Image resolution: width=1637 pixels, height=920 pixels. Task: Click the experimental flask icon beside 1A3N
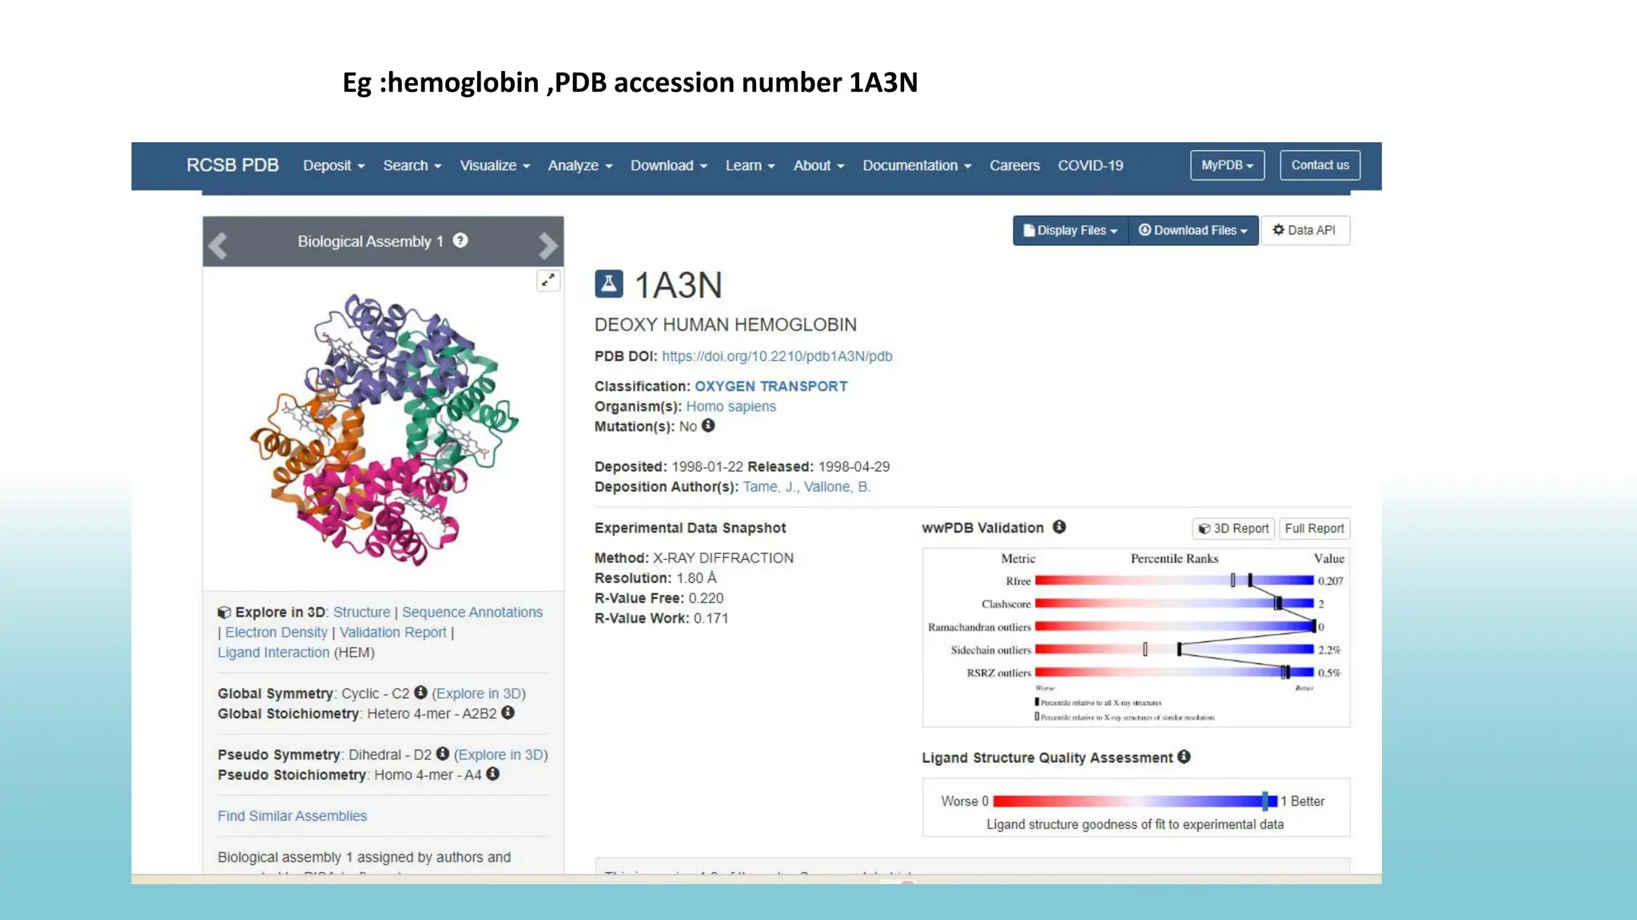click(x=608, y=284)
